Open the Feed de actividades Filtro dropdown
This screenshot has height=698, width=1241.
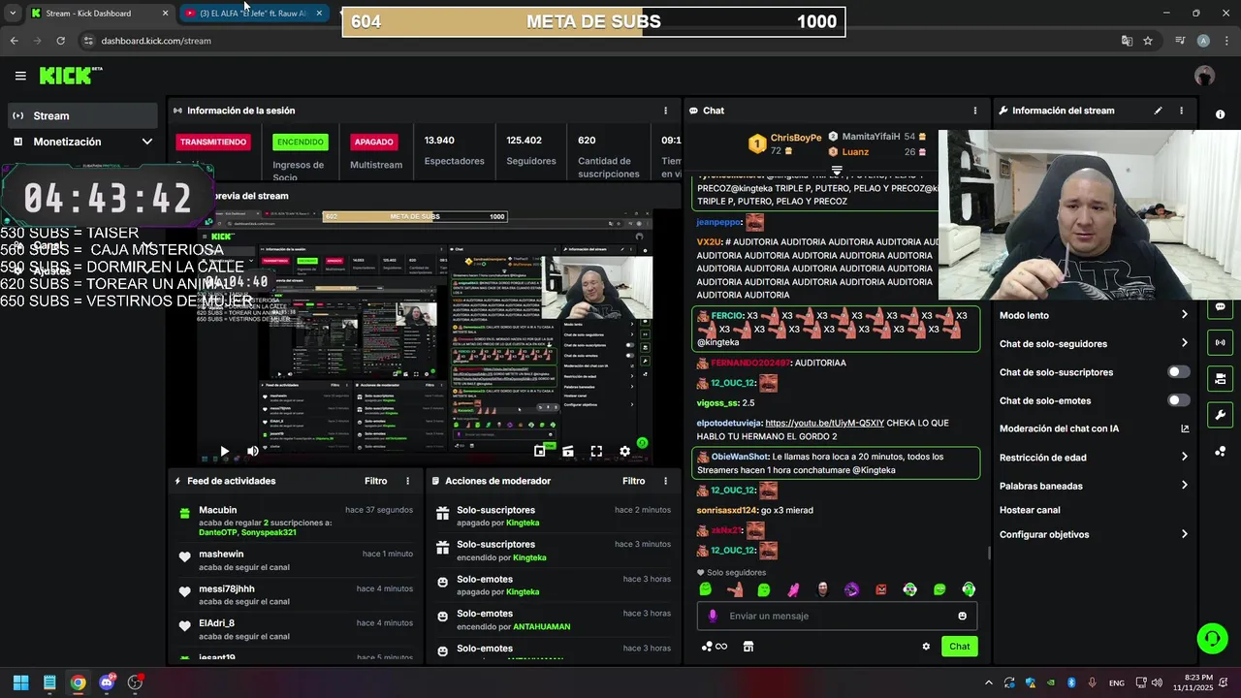[375, 481]
